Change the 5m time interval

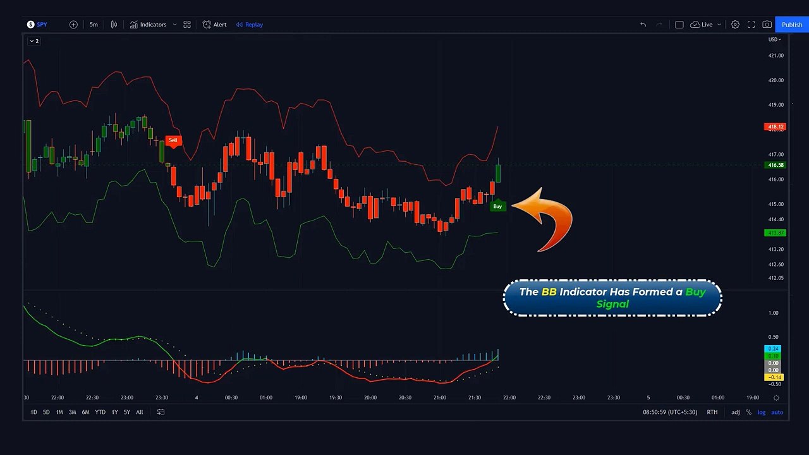(x=94, y=25)
